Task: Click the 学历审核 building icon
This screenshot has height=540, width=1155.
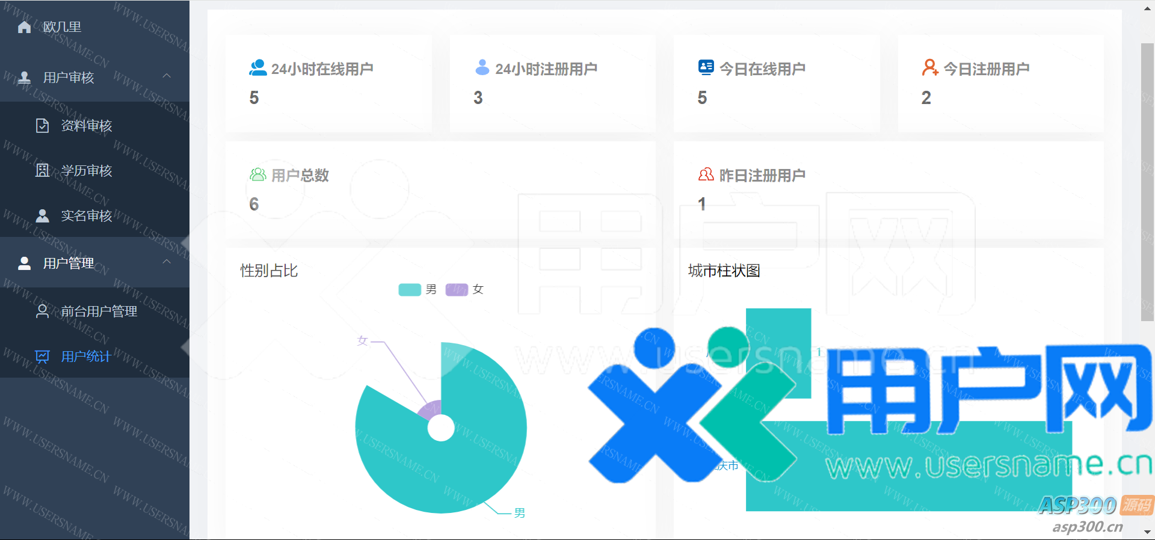Action: pyautogui.click(x=42, y=171)
